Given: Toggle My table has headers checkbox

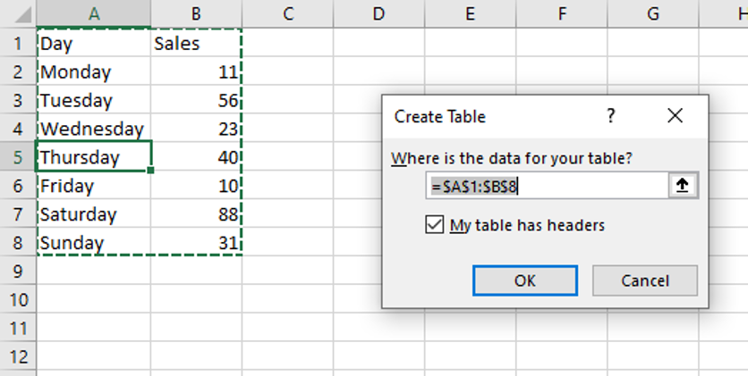Looking at the screenshot, I should [435, 225].
